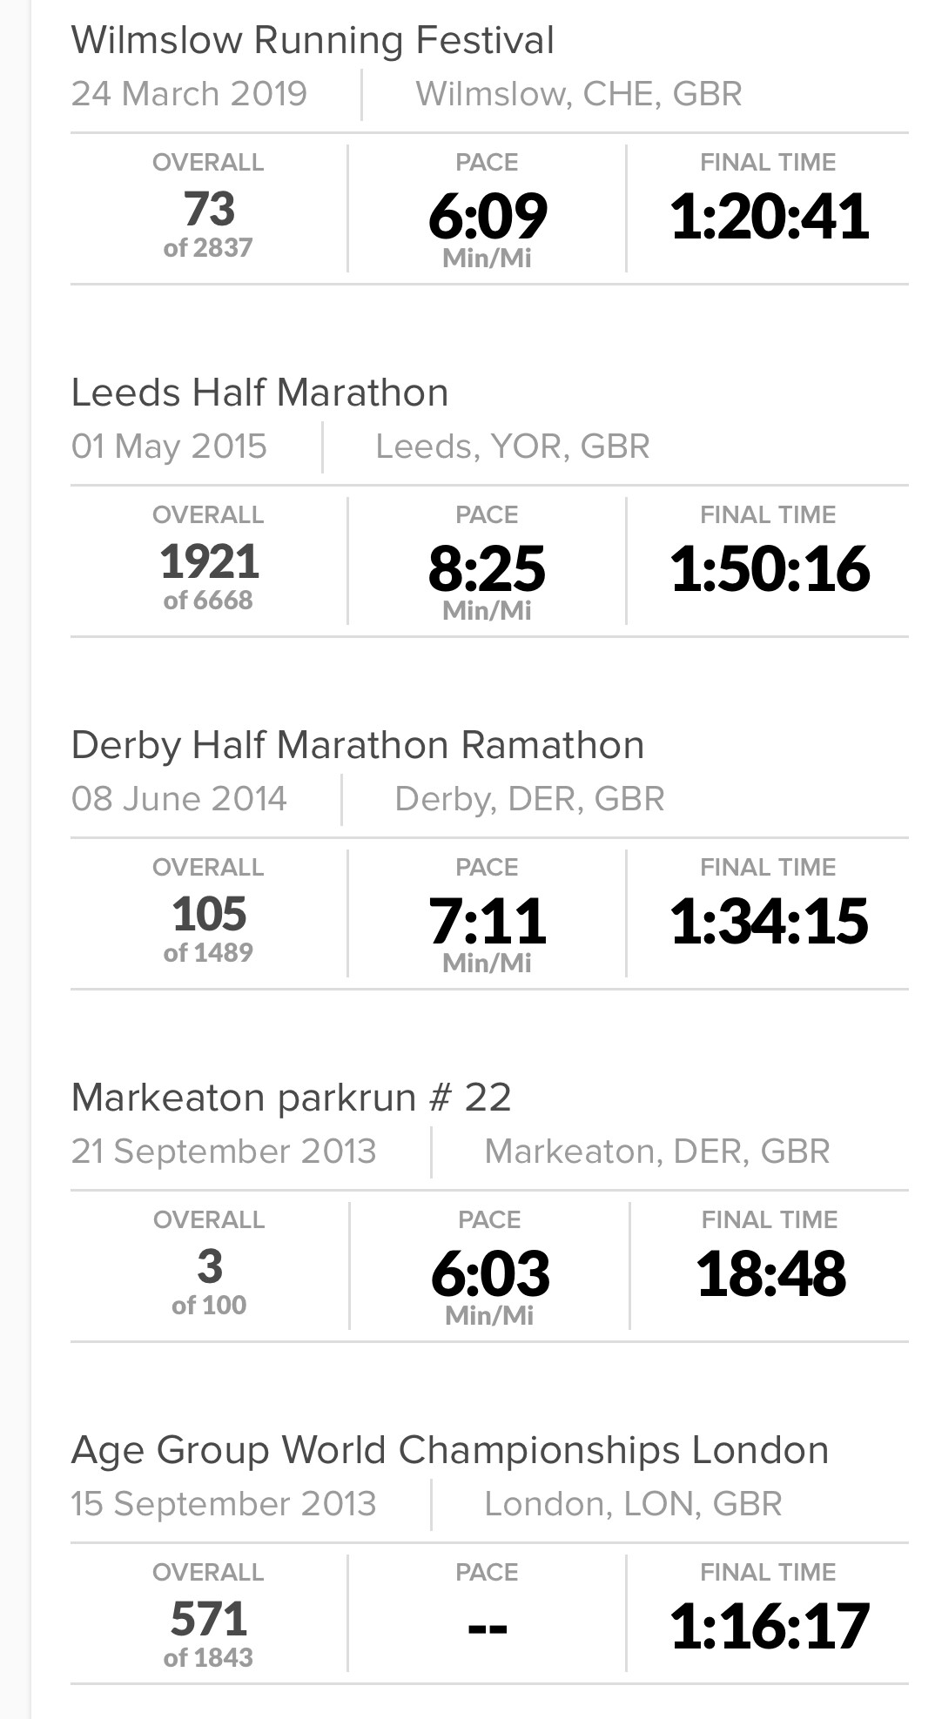The image size is (935, 1719).
Task: Tap the Wilmslow, CHE, GBR location
Action: coord(579,94)
